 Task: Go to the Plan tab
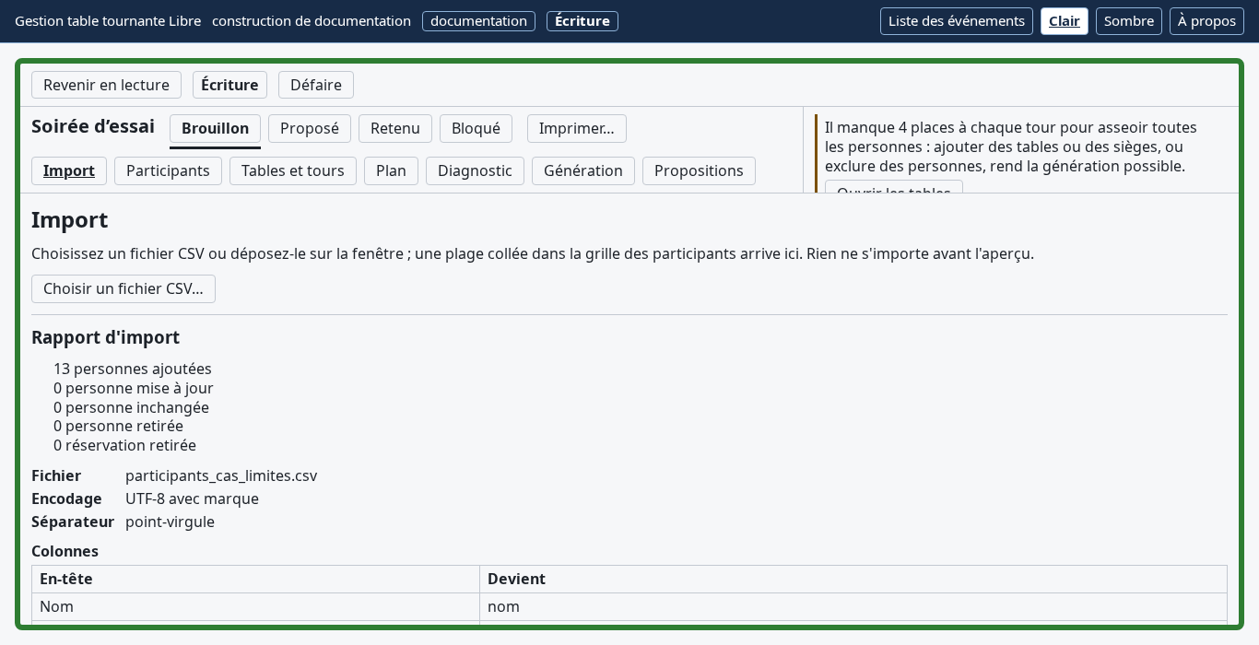tap(391, 171)
